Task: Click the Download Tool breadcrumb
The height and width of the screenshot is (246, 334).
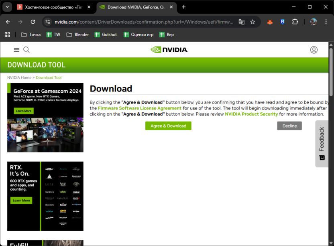Action: [49, 78]
